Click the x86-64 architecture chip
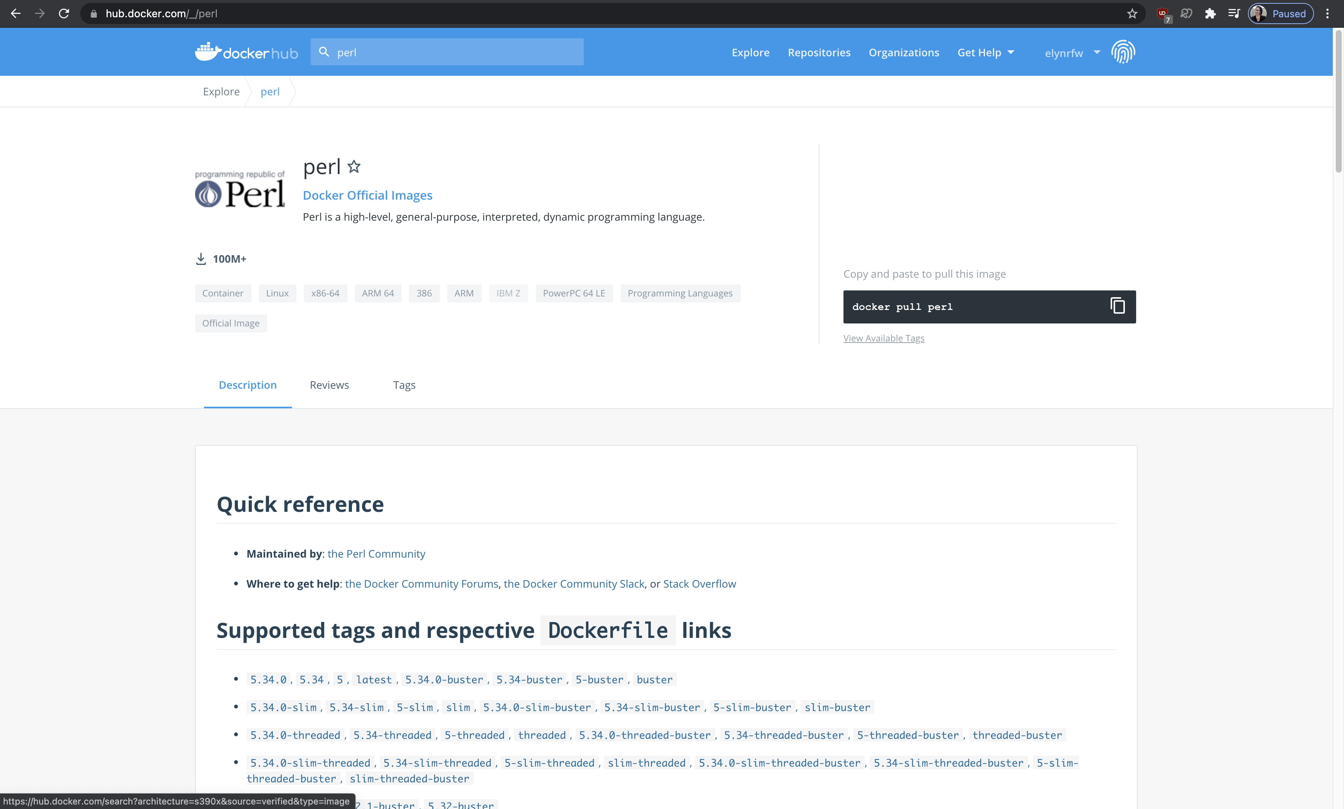Viewport: 1344px width, 809px height. point(325,293)
